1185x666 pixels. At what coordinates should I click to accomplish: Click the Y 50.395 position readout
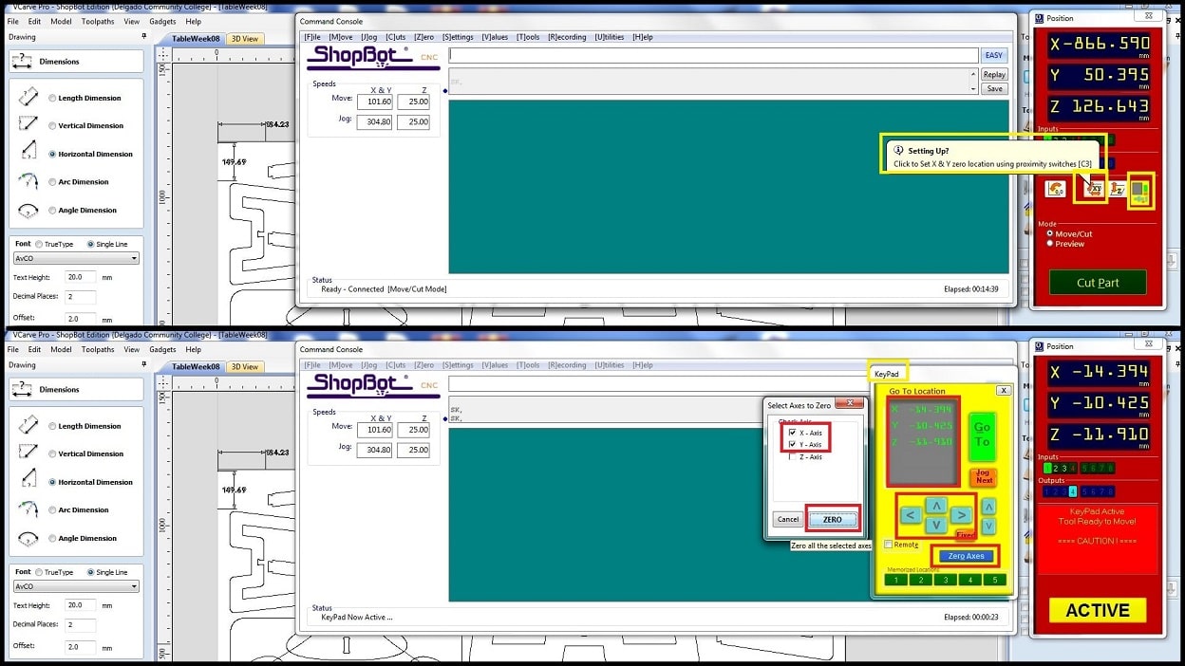pyautogui.click(x=1100, y=75)
